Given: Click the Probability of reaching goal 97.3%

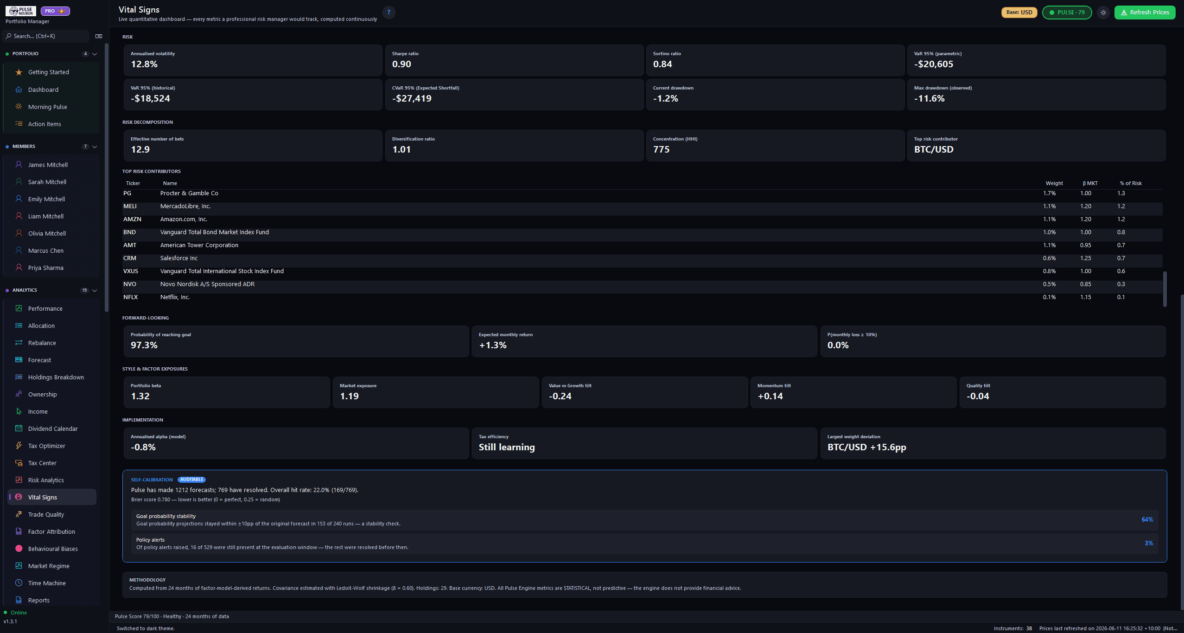Looking at the screenshot, I should [144, 345].
